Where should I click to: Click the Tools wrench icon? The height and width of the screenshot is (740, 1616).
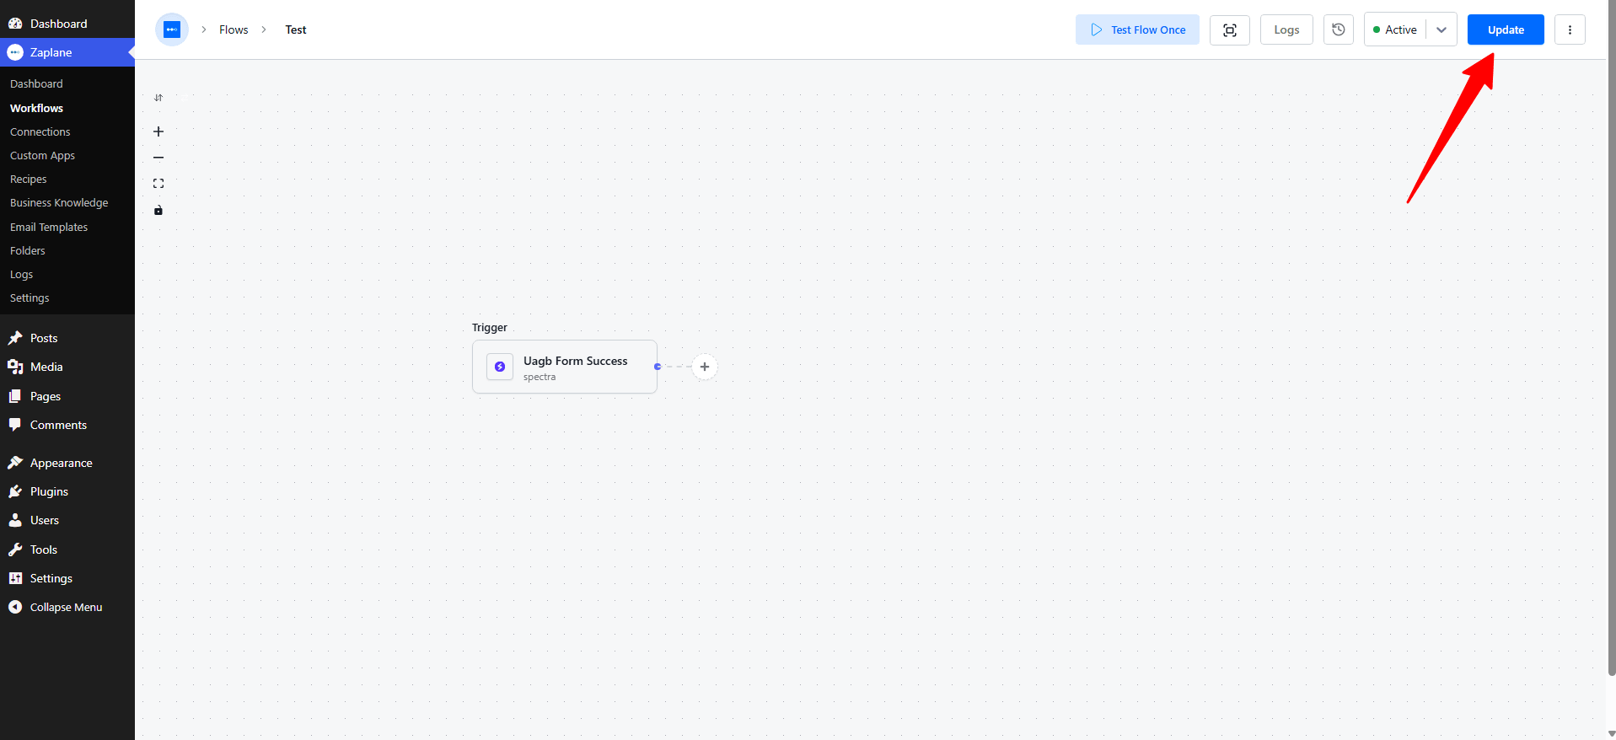click(15, 550)
